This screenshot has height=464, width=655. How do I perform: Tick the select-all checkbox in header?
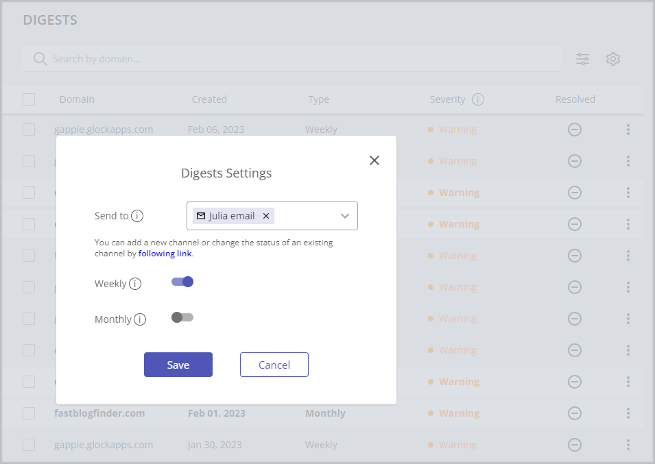(x=29, y=99)
